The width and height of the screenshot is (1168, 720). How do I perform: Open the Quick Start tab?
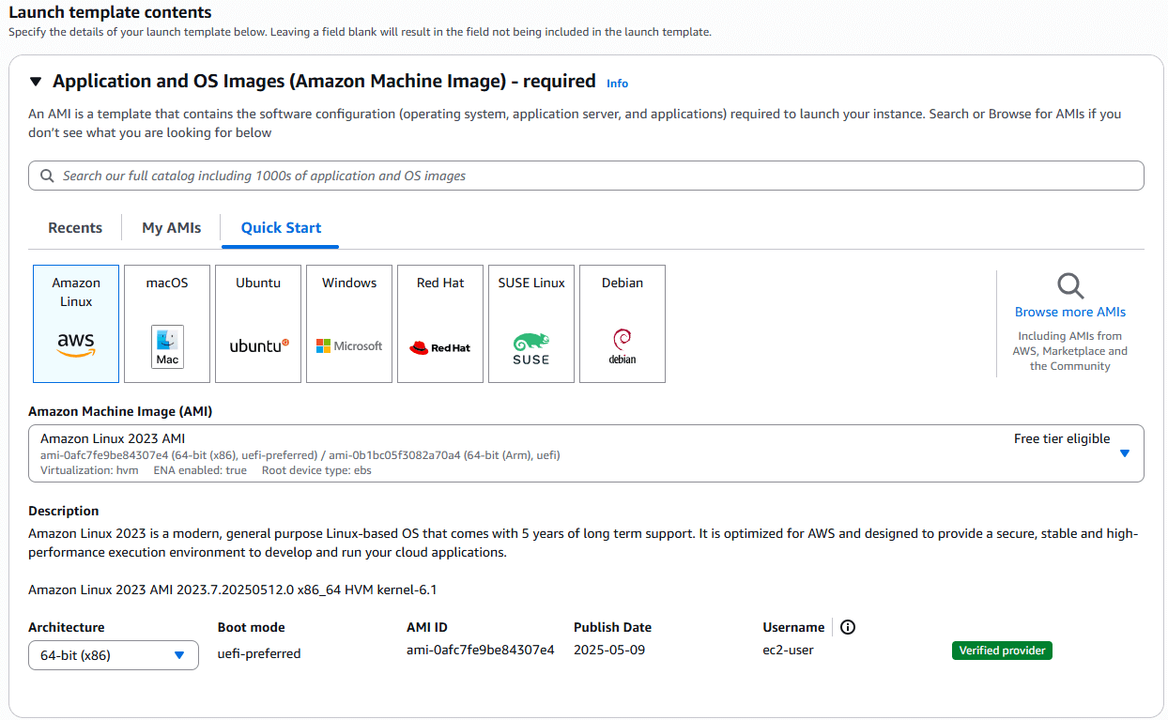pos(281,228)
